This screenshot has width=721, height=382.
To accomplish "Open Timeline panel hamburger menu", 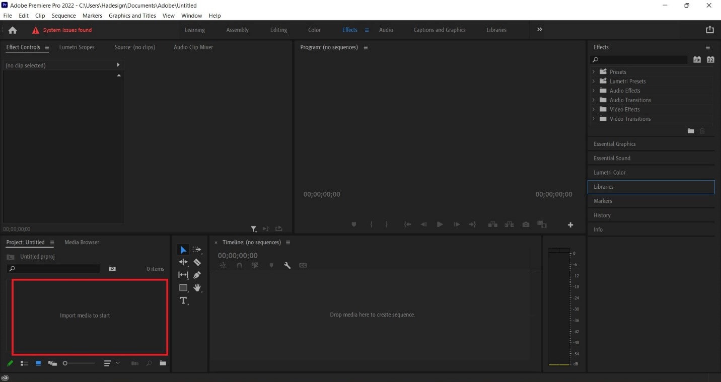I will (288, 242).
